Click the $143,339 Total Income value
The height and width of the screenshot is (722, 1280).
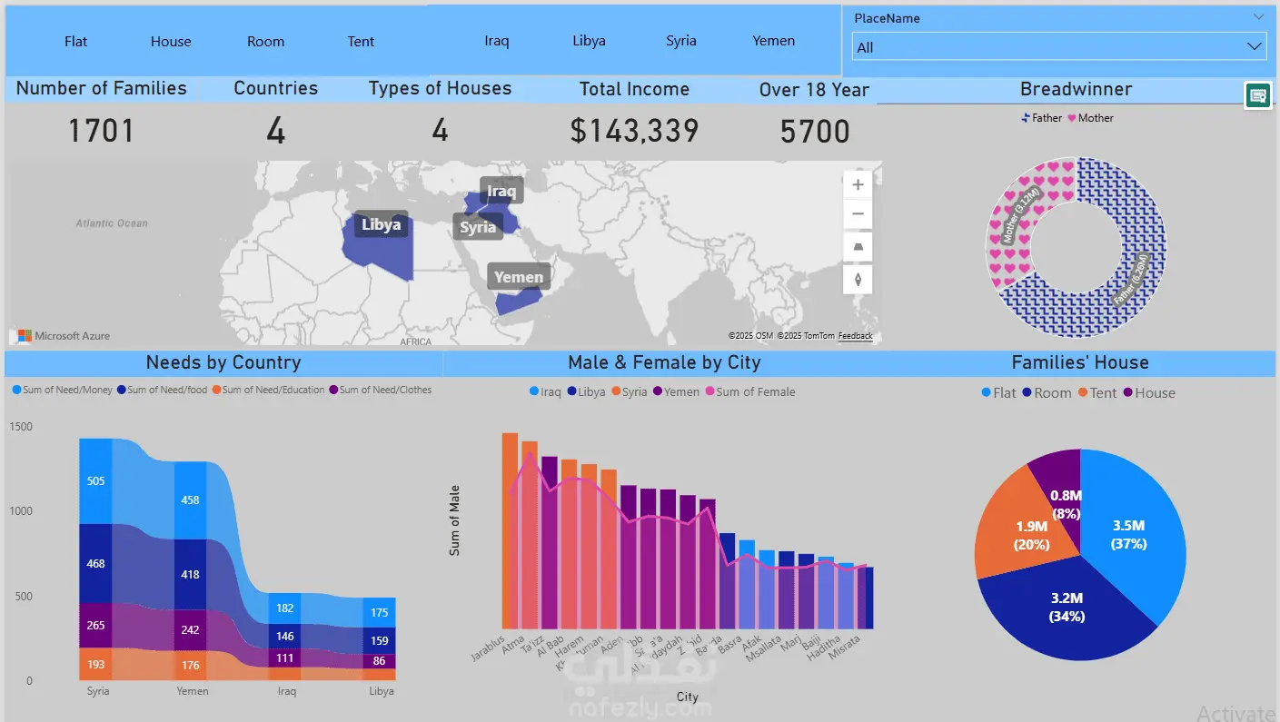coord(634,132)
